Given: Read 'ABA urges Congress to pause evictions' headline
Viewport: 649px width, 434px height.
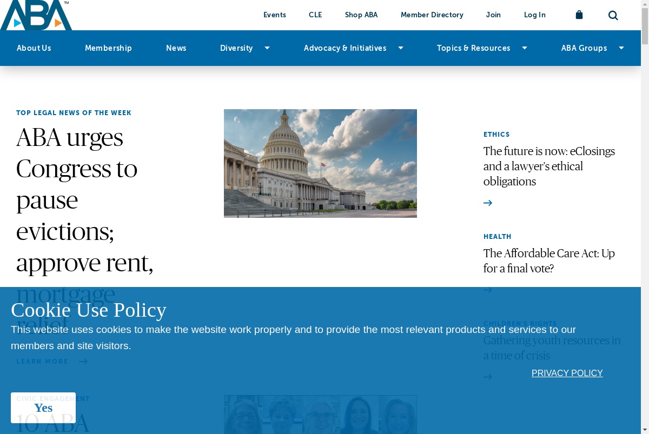Looking at the screenshot, I should tap(85, 231).
